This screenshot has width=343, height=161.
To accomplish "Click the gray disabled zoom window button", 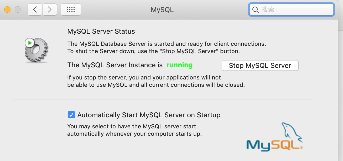I will pos(18,10).
